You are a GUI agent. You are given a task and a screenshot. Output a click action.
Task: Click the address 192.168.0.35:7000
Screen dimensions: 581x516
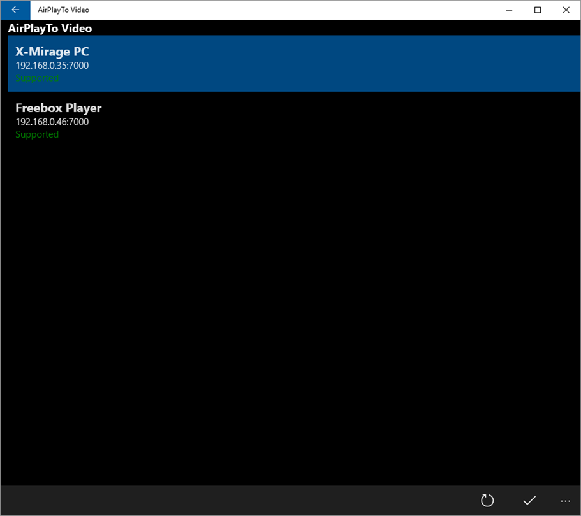pyautogui.click(x=52, y=66)
